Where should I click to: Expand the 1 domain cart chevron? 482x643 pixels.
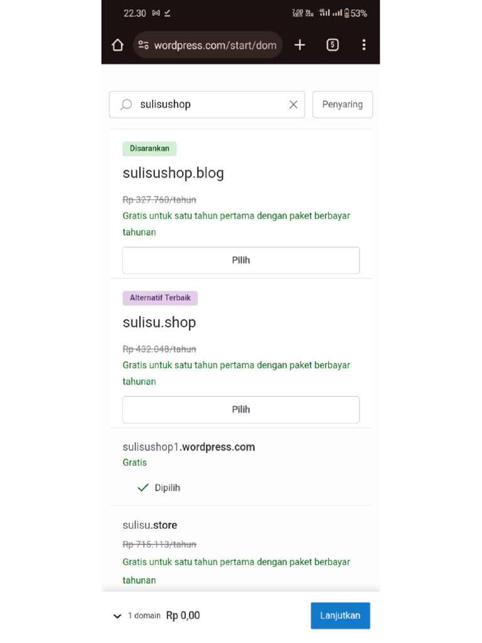[117, 616]
